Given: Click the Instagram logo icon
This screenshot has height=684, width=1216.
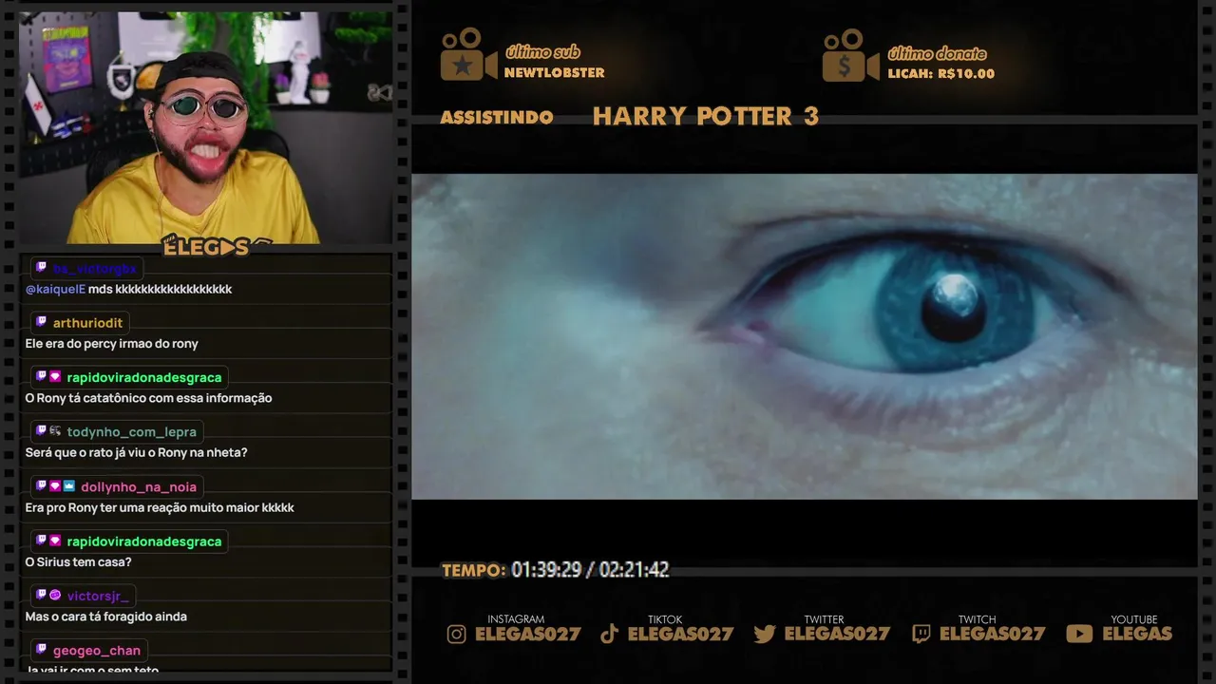Looking at the screenshot, I should point(457,635).
